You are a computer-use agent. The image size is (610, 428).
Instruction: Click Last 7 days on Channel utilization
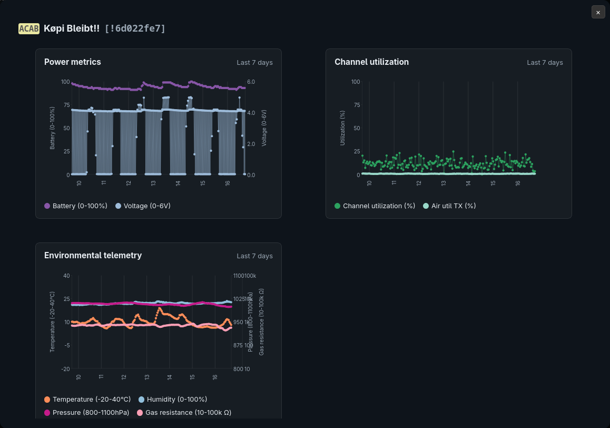tap(545, 62)
